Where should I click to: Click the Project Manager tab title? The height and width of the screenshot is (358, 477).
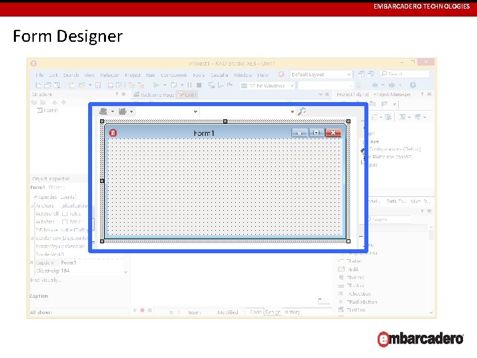(x=392, y=94)
